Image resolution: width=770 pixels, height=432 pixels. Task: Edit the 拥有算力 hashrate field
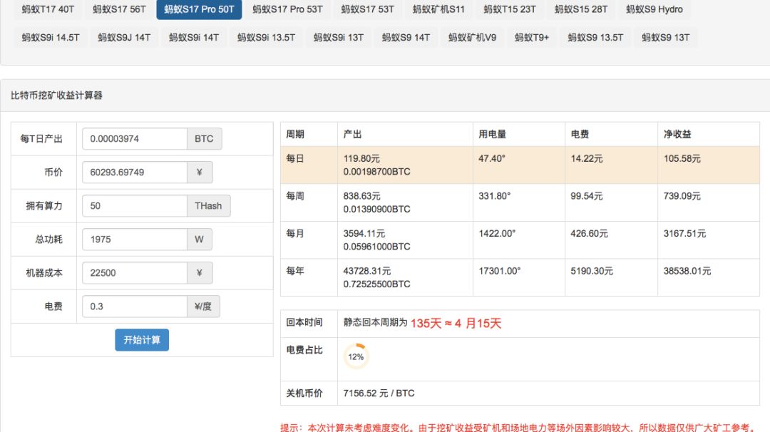(135, 206)
